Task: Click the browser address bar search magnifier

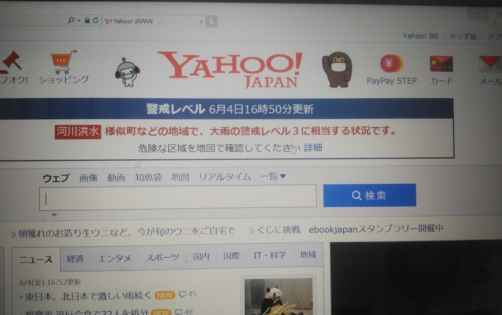Action: click(71, 20)
